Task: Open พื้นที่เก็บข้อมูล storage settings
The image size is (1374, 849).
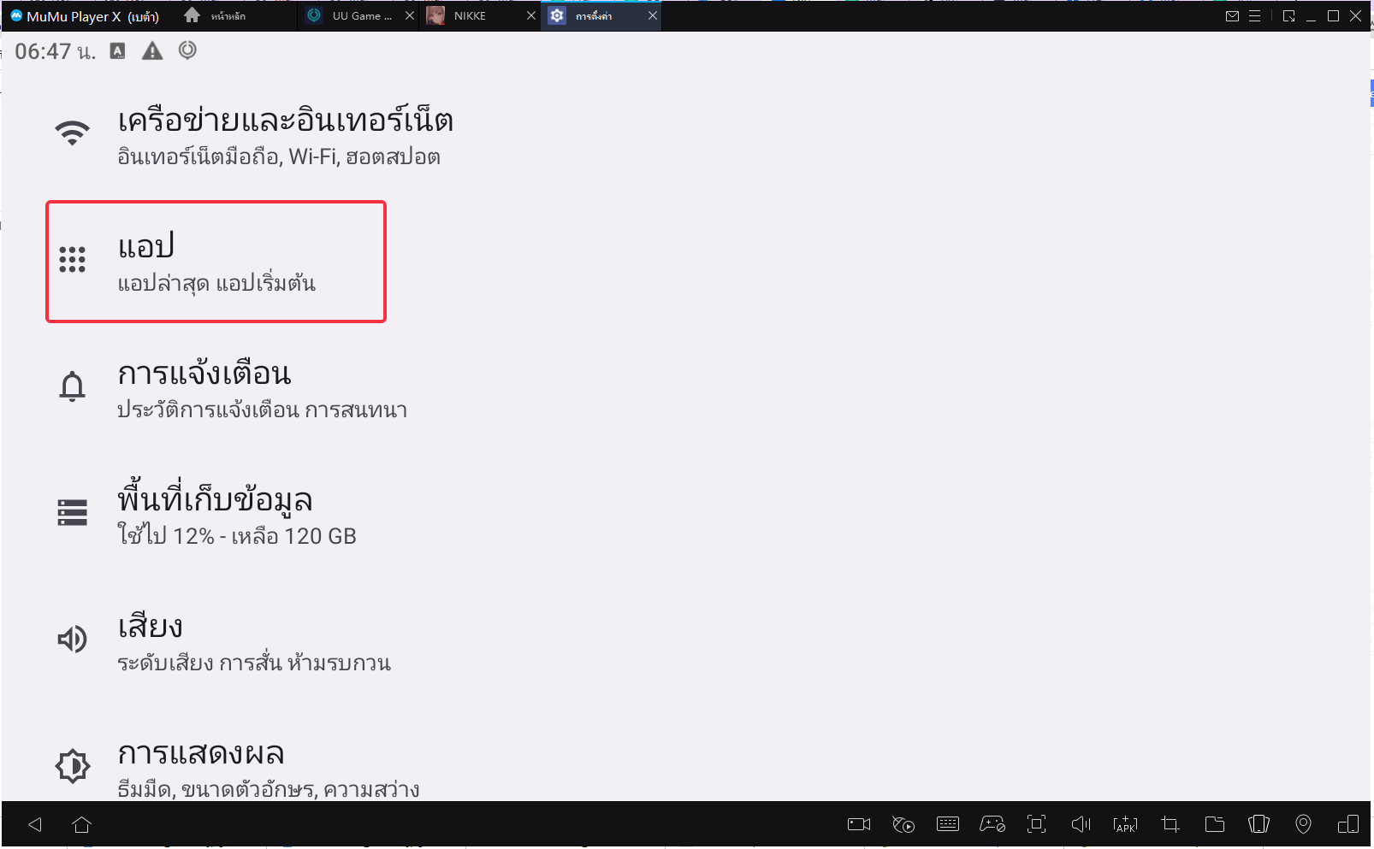Action: (236, 515)
